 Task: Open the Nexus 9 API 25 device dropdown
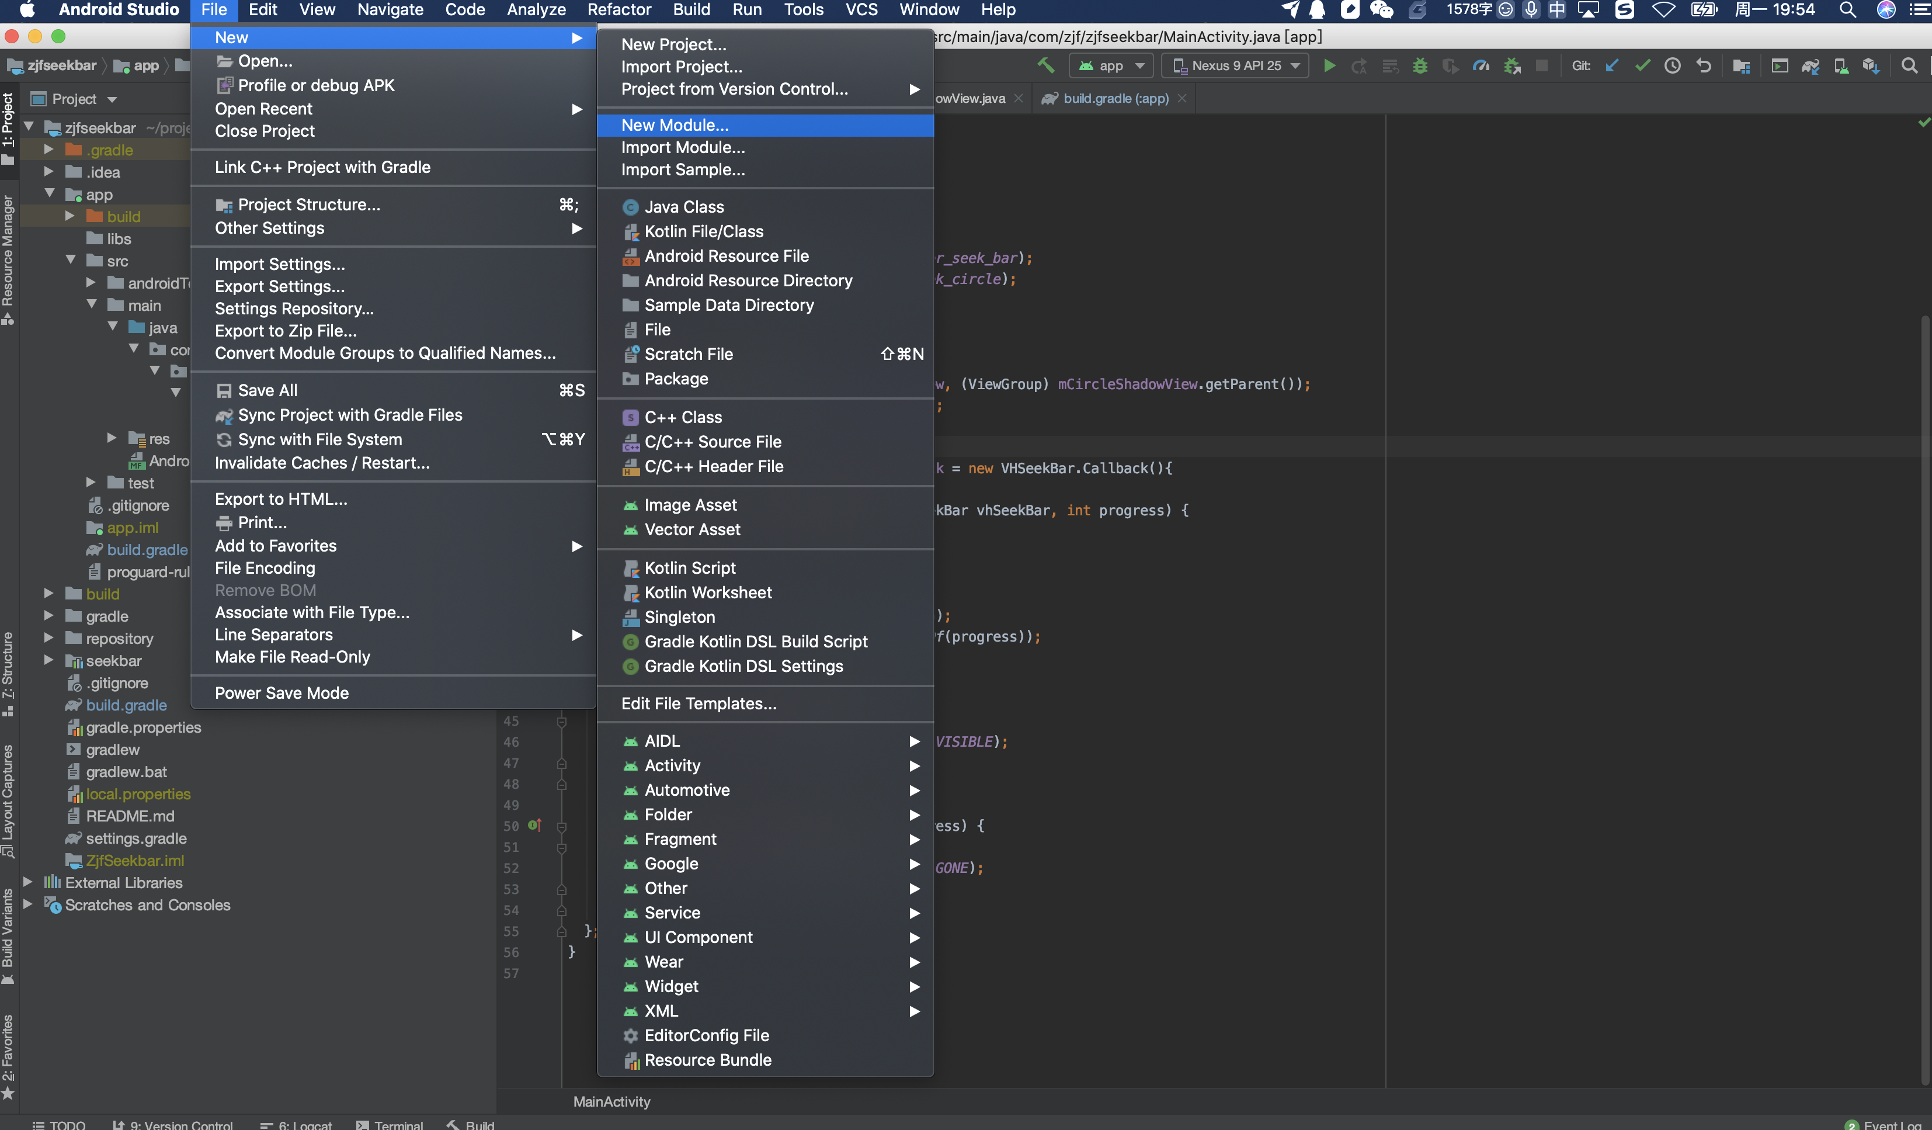tap(1235, 66)
